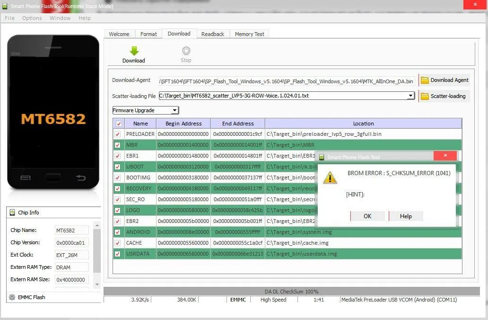The image size is (488, 320).
Task: Click the End Address column header
Action: 238,124
